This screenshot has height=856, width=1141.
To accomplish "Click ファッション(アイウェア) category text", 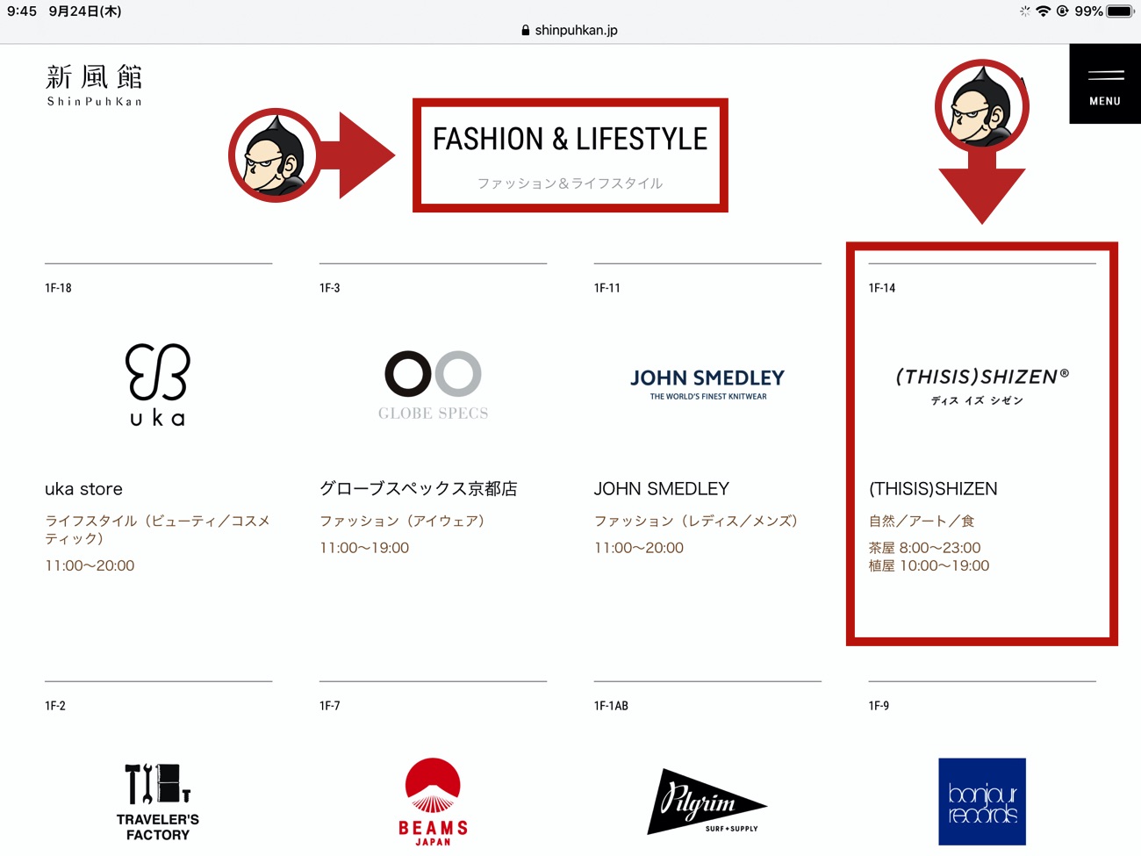I will click(403, 521).
